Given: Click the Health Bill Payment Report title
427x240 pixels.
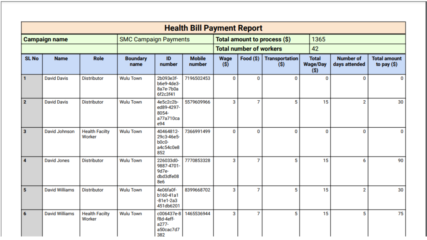Looking at the screenshot, I should pos(213,28).
